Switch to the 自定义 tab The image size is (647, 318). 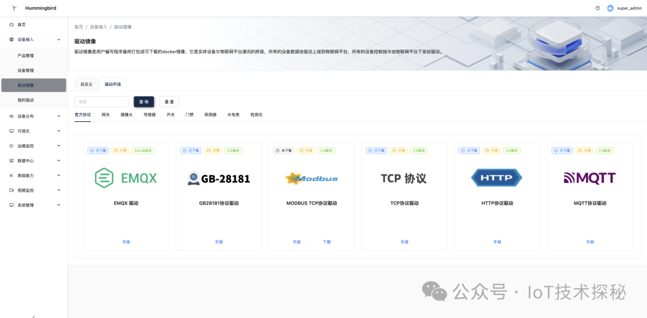point(87,84)
